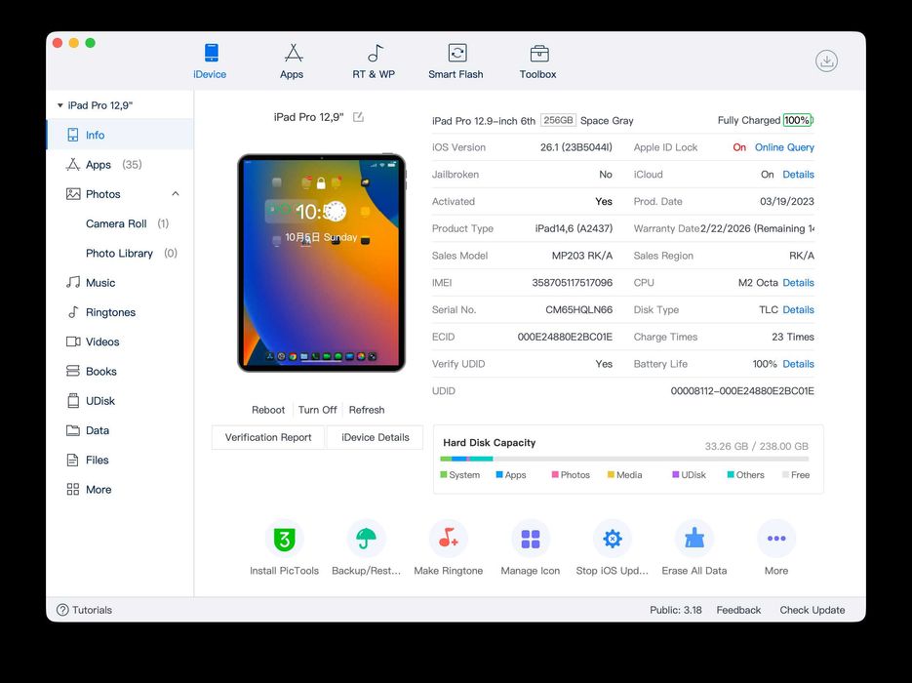
Task: Click the 256GB storage badge
Action: pyautogui.click(x=558, y=120)
